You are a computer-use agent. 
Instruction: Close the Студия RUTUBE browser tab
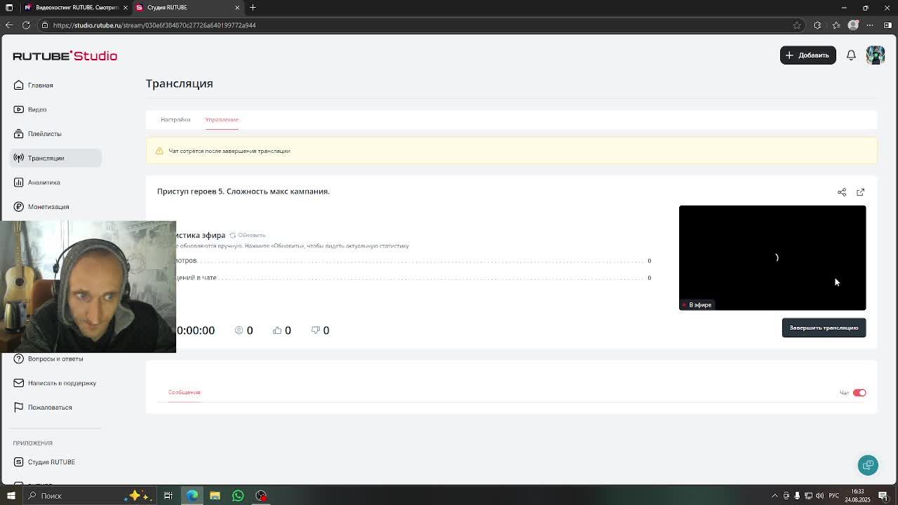point(237,8)
